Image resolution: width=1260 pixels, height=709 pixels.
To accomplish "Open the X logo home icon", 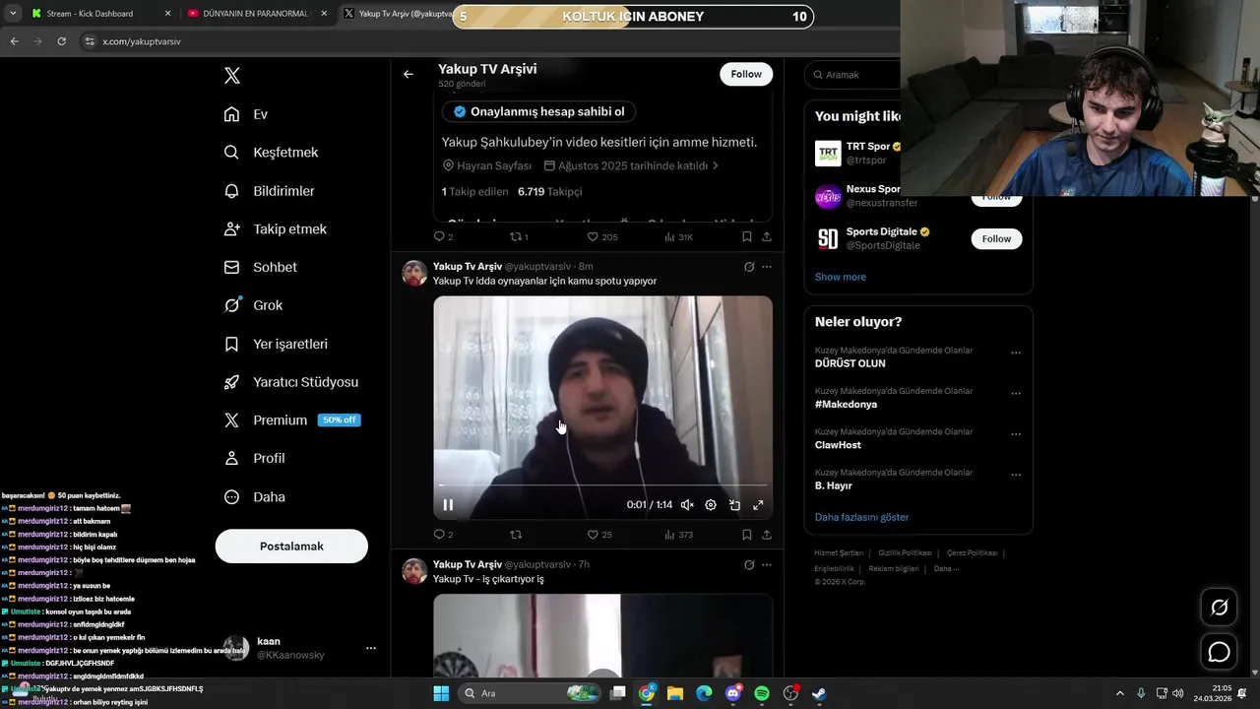I will point(232,76).
